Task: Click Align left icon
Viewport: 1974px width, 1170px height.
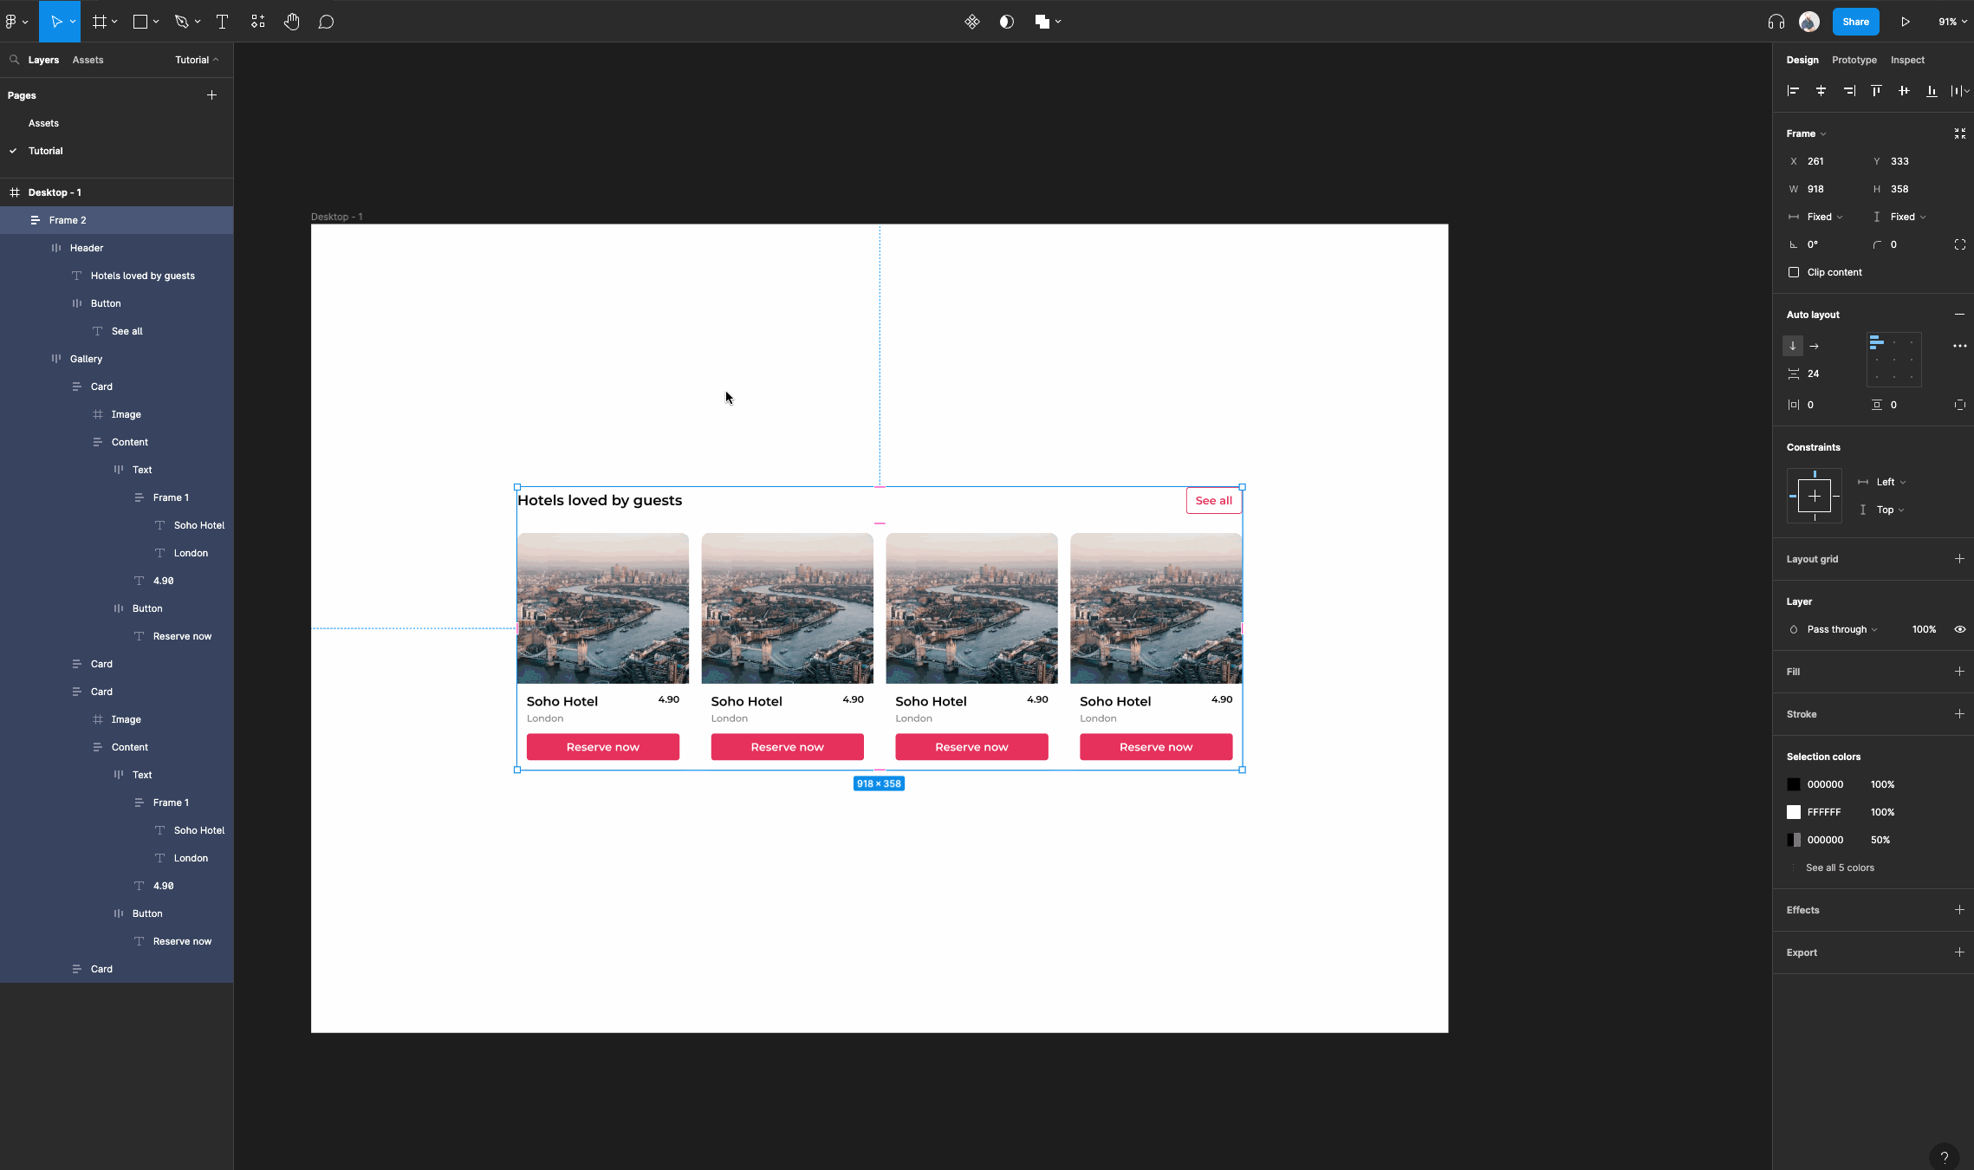Action: [1794, 91]
